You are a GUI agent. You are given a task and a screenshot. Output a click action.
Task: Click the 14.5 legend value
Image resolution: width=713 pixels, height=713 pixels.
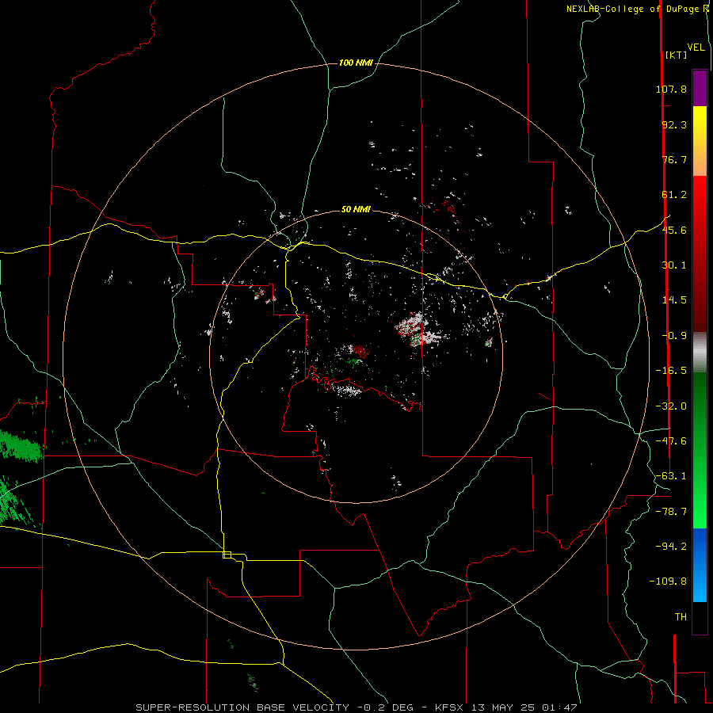(674, 300)
